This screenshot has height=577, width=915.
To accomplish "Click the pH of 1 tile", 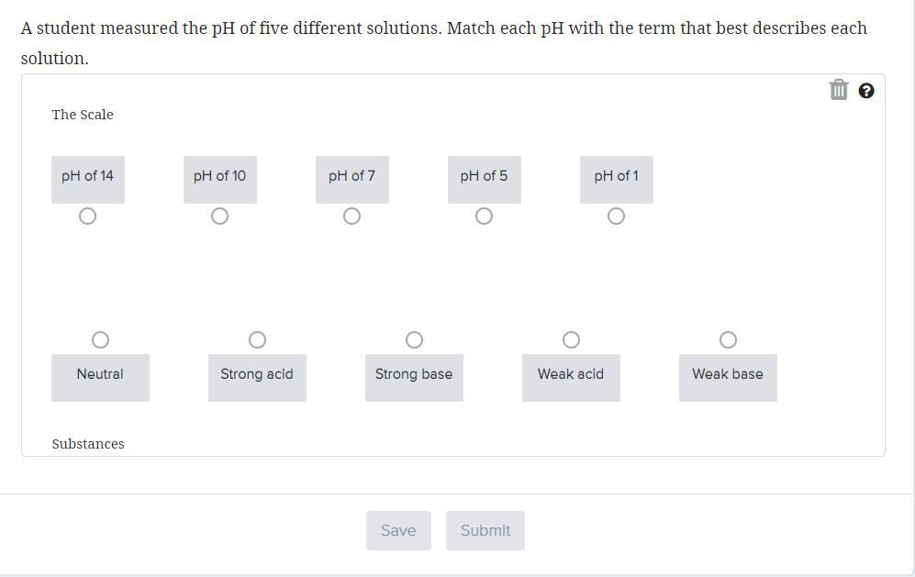I will [x=616, y=176].
